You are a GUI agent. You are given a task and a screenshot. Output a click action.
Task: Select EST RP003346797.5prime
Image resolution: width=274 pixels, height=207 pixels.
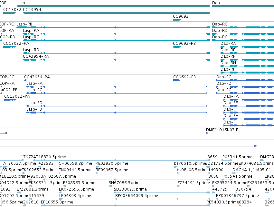tap(238, 196)
